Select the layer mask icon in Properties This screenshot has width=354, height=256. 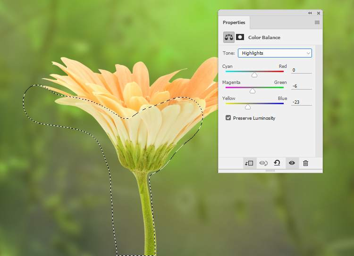pyautogui.click(x=240, y=37)
